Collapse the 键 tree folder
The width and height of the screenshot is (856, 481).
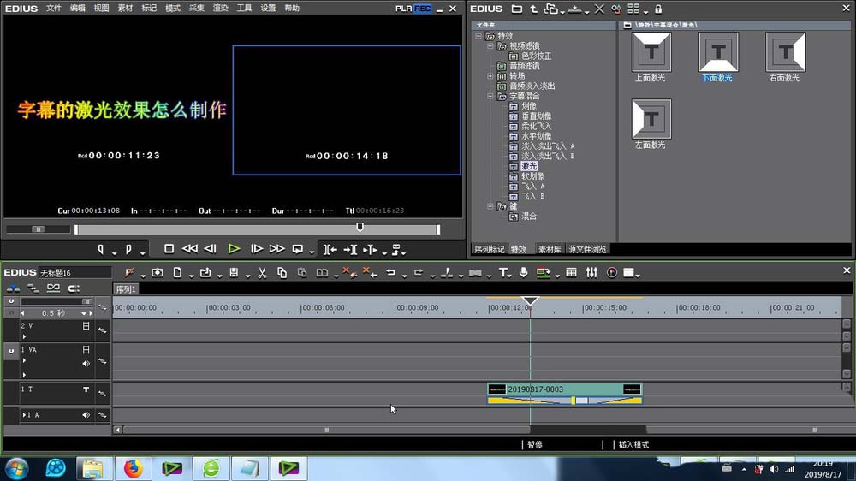[490, 206]
